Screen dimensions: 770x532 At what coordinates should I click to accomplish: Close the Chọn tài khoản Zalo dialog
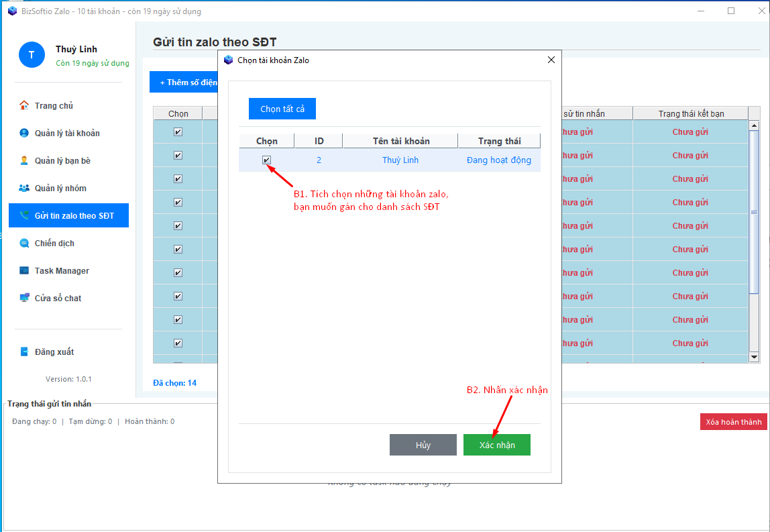point(551,60)
